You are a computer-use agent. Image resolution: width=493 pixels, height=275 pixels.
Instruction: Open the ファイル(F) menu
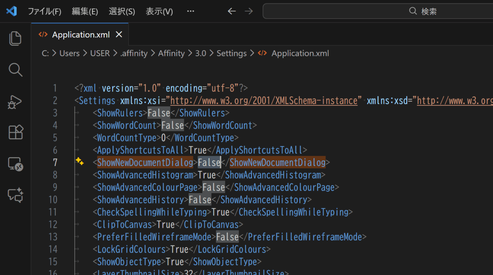[x=44, y=12]
